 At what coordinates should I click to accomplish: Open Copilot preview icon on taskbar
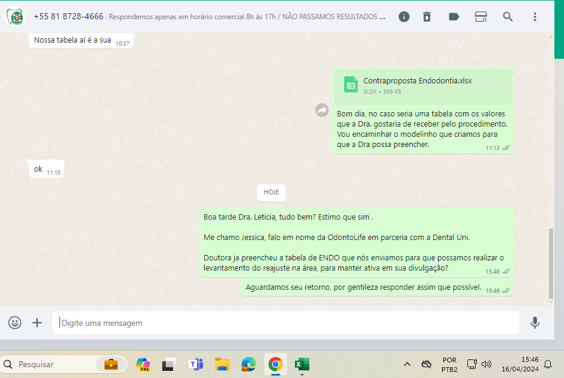click(143, 364)
